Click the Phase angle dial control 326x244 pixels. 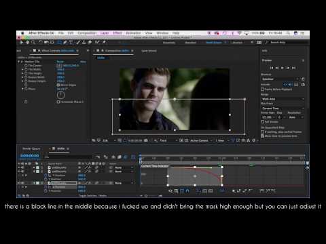point(60,96)
